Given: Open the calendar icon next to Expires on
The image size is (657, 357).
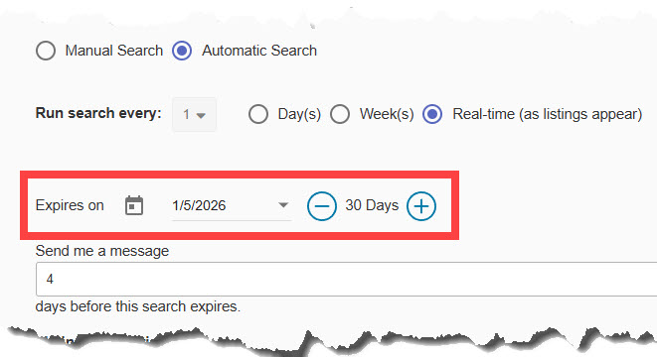Looking at the screenshot, I should [x=134, y=205].
